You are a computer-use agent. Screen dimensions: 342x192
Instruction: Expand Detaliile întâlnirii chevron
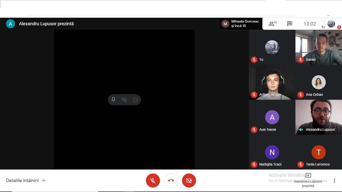coord(44,181)
